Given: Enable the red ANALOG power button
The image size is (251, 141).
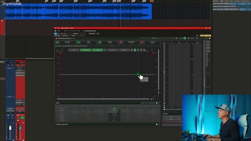Looking at the screenshot, I should tap(142, 43).
